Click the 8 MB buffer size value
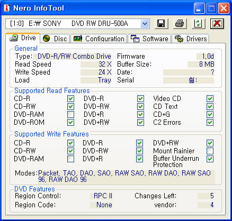 201,65
